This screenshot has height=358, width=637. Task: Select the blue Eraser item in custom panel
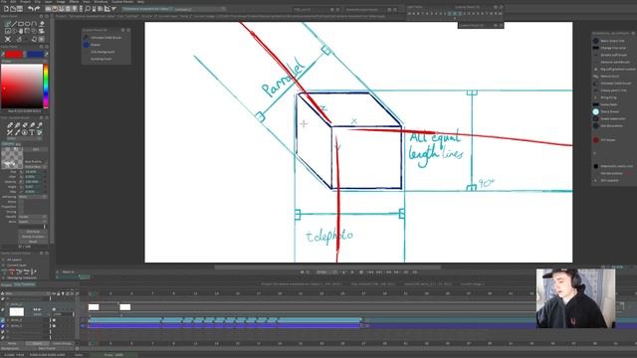[96, 45]
